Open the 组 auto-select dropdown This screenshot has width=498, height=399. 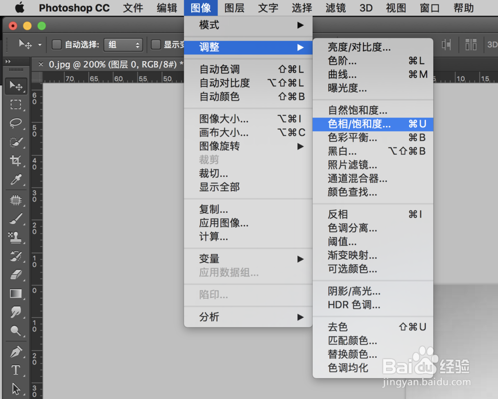tap(123, 45)
